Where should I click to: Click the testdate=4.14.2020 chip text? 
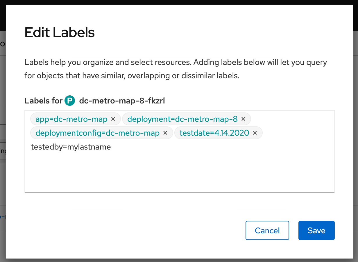tap(214, 133)
